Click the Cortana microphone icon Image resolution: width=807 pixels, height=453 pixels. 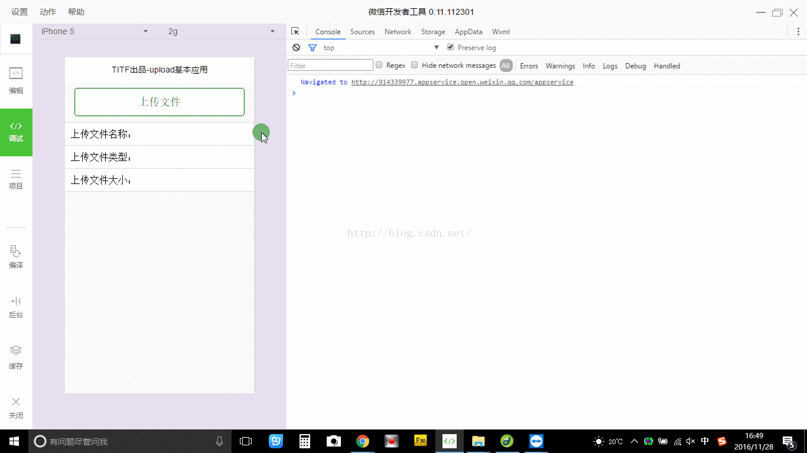pos(220,441)
